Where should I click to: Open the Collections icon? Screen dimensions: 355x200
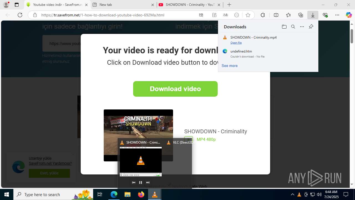301,15
